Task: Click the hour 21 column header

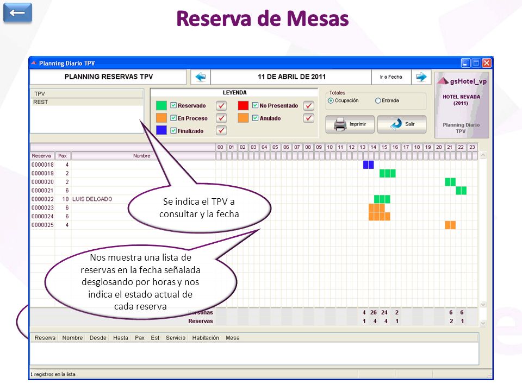Action: click(450, 147)
